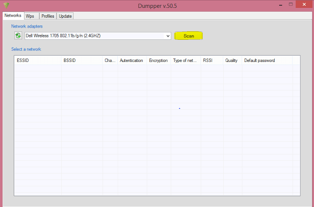Select the Dell Wireless 1705 adapter field
The image size is (314, 207).
point(98,36)
